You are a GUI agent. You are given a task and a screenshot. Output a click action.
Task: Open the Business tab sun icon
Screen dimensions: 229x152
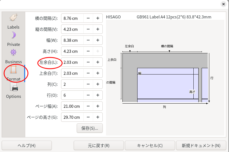coord(13,56)
